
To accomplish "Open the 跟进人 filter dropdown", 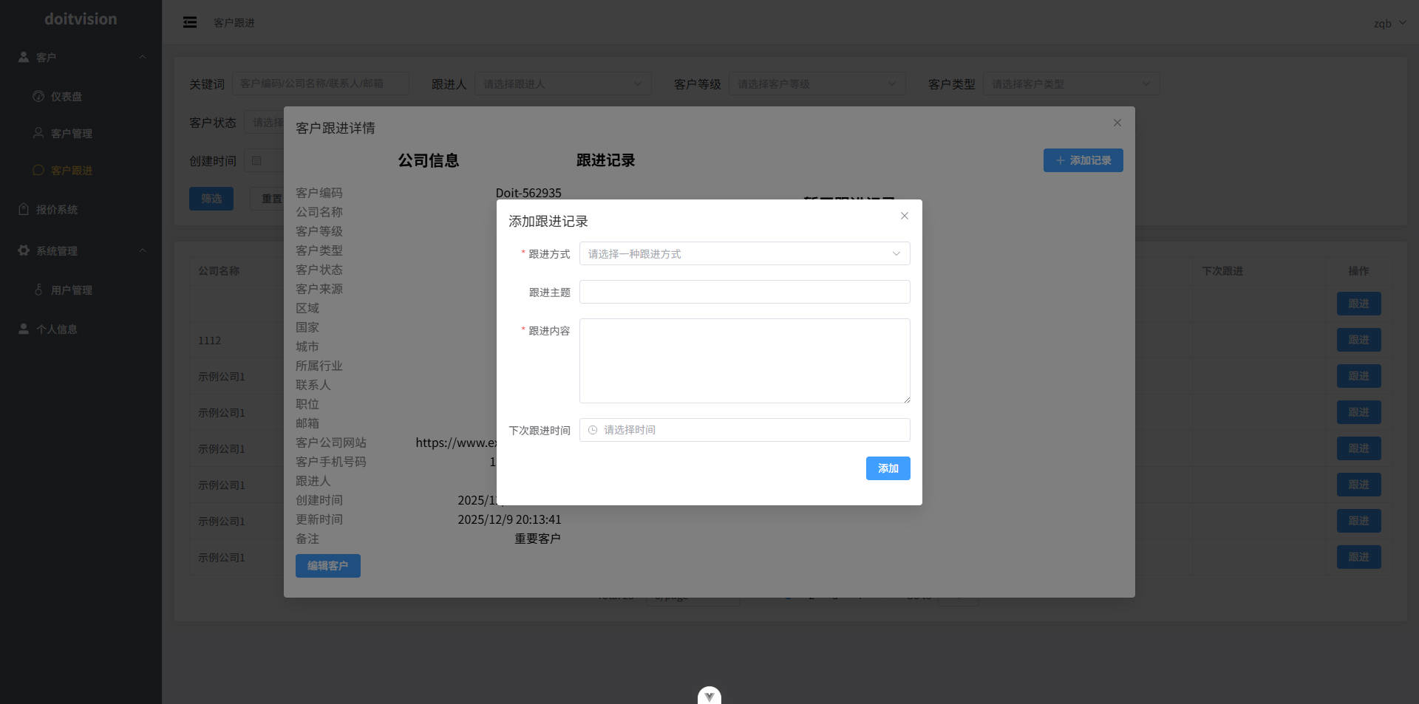I will click(x=562, y=84).
